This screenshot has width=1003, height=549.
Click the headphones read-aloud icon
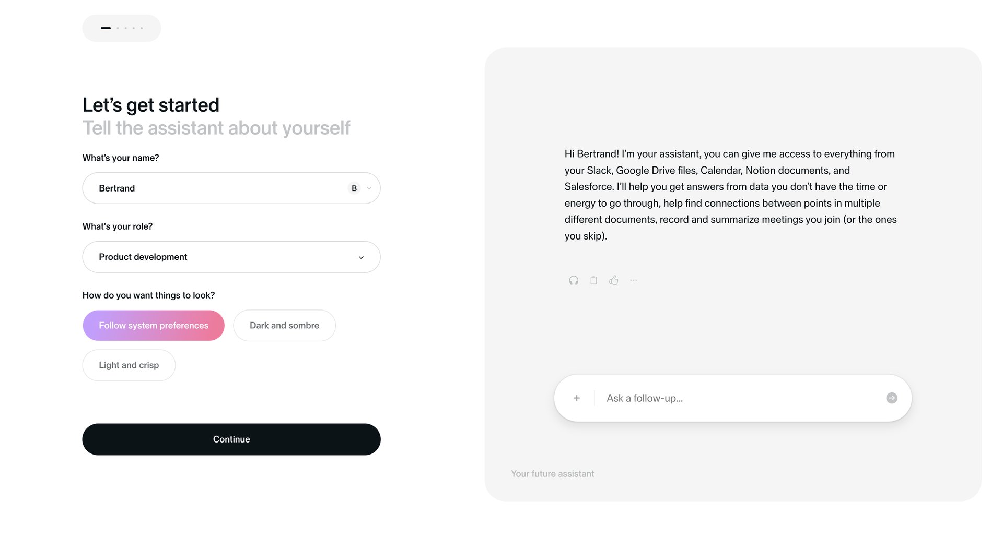(573, 280)
